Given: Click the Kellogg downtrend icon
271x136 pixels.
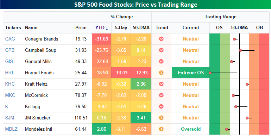Looking at the screenshot, I should coord(161,106).
